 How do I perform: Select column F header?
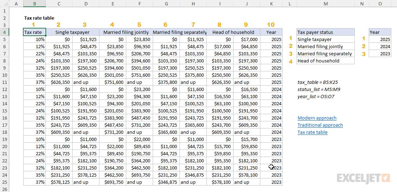coord(139,4)
